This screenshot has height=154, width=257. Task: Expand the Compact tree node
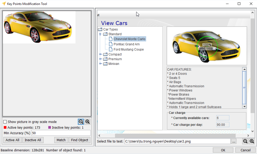(100, 54)
